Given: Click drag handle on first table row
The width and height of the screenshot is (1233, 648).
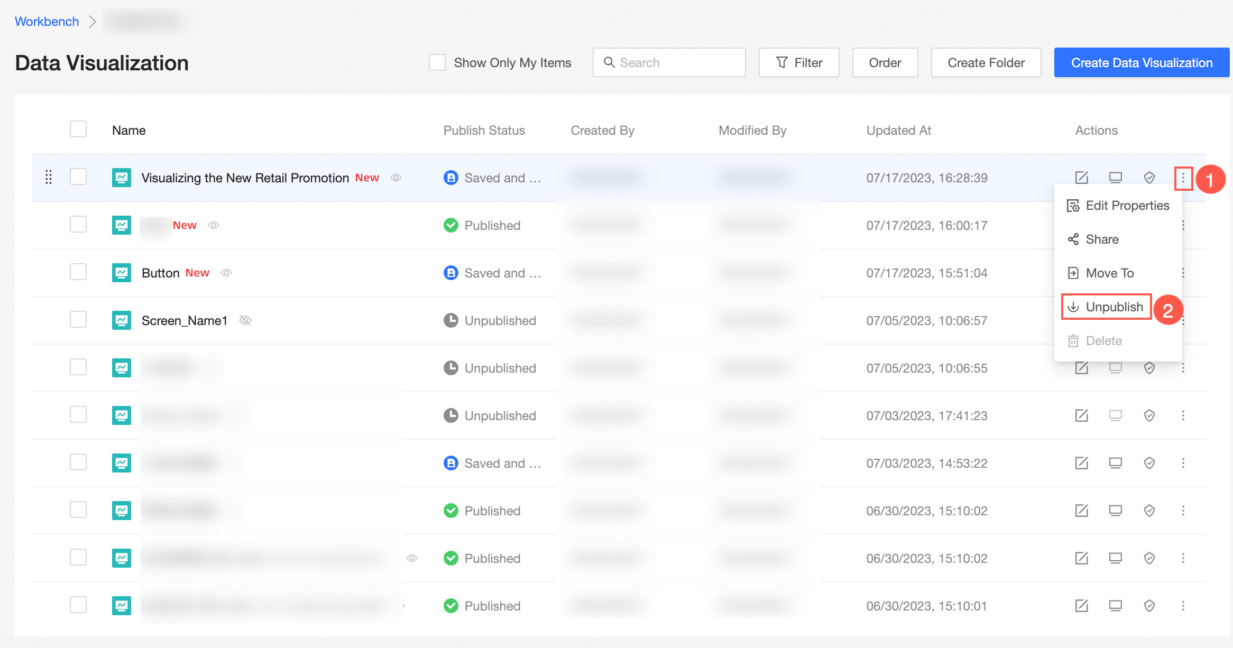Looking at the screenshot, I should click(49, 177).
